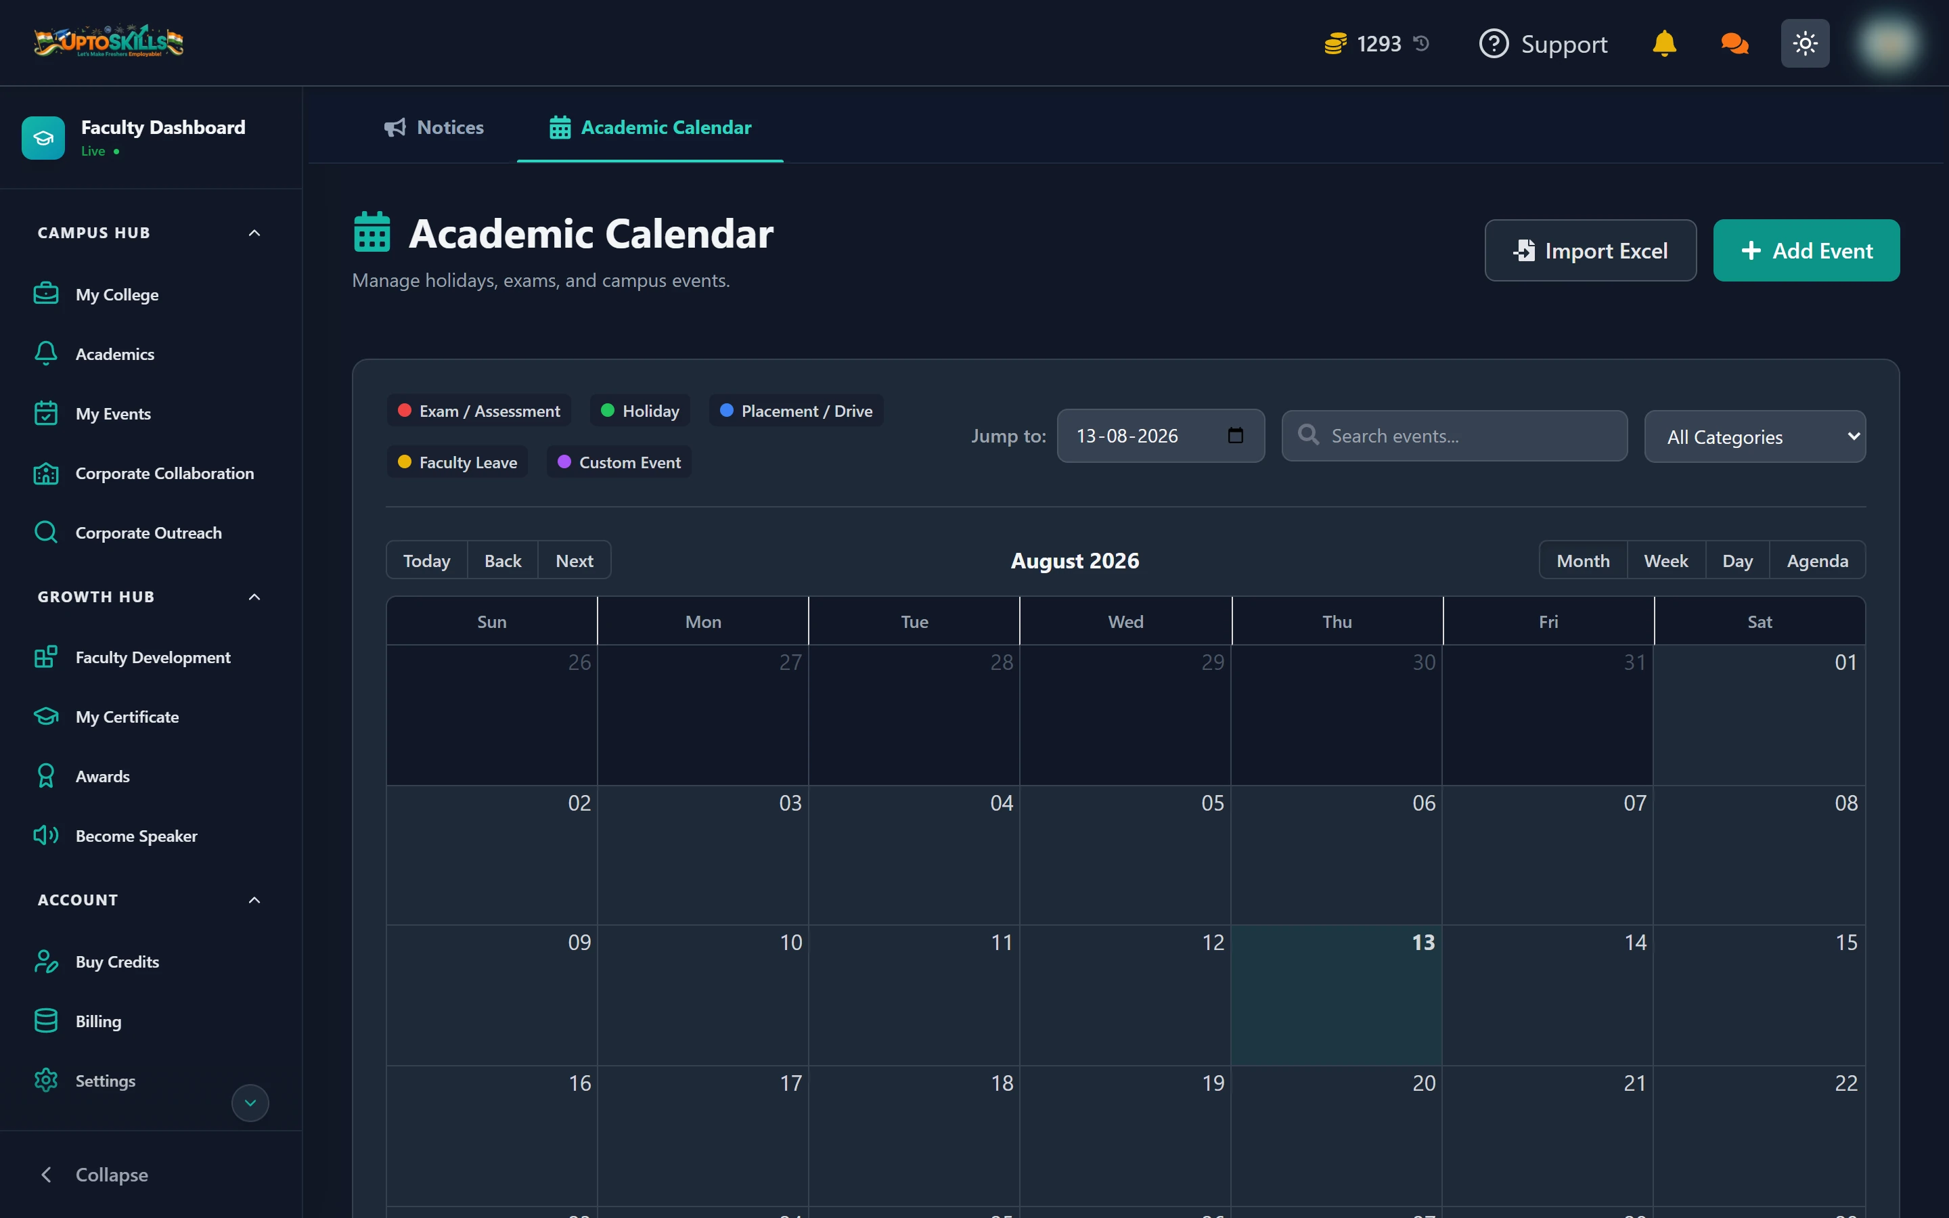
Task: Collapse the sidebar
Action: (x=94, y=1175)
